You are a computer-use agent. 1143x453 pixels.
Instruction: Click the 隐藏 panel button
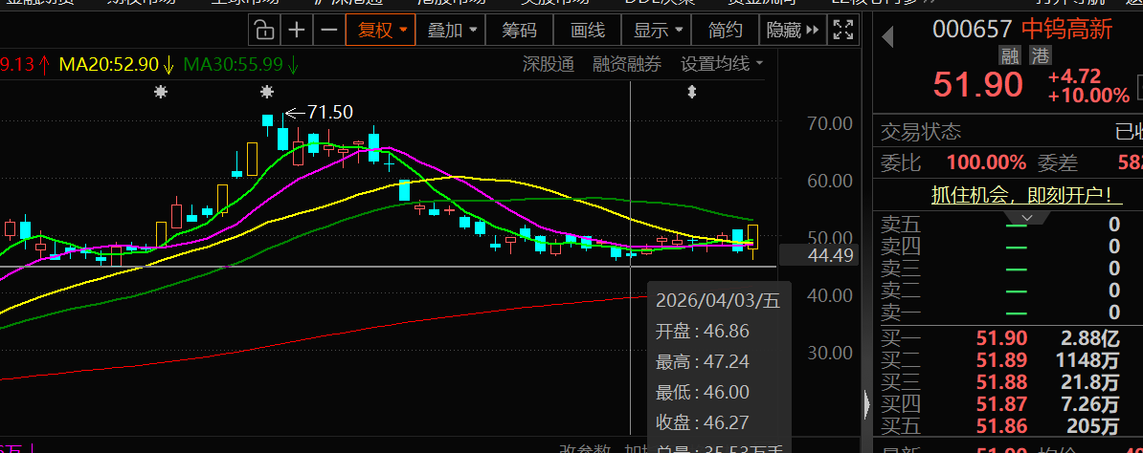(x=792, y=31)
